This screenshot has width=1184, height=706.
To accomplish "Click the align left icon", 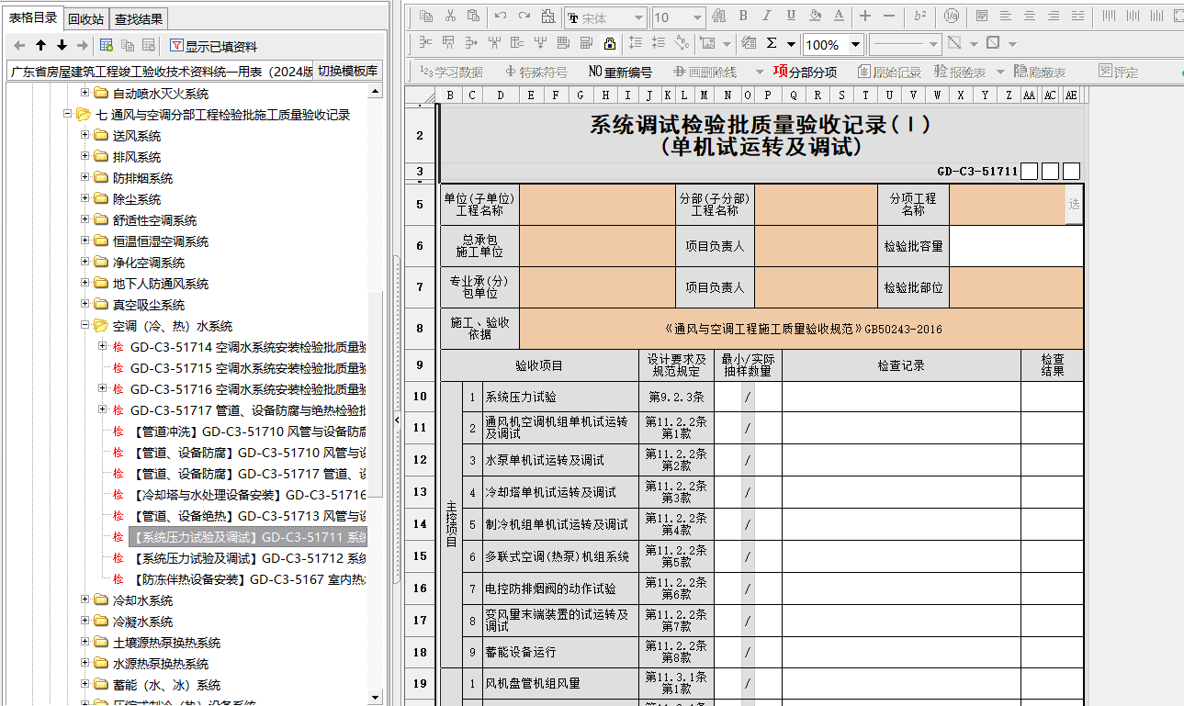I will (1006, 17).
